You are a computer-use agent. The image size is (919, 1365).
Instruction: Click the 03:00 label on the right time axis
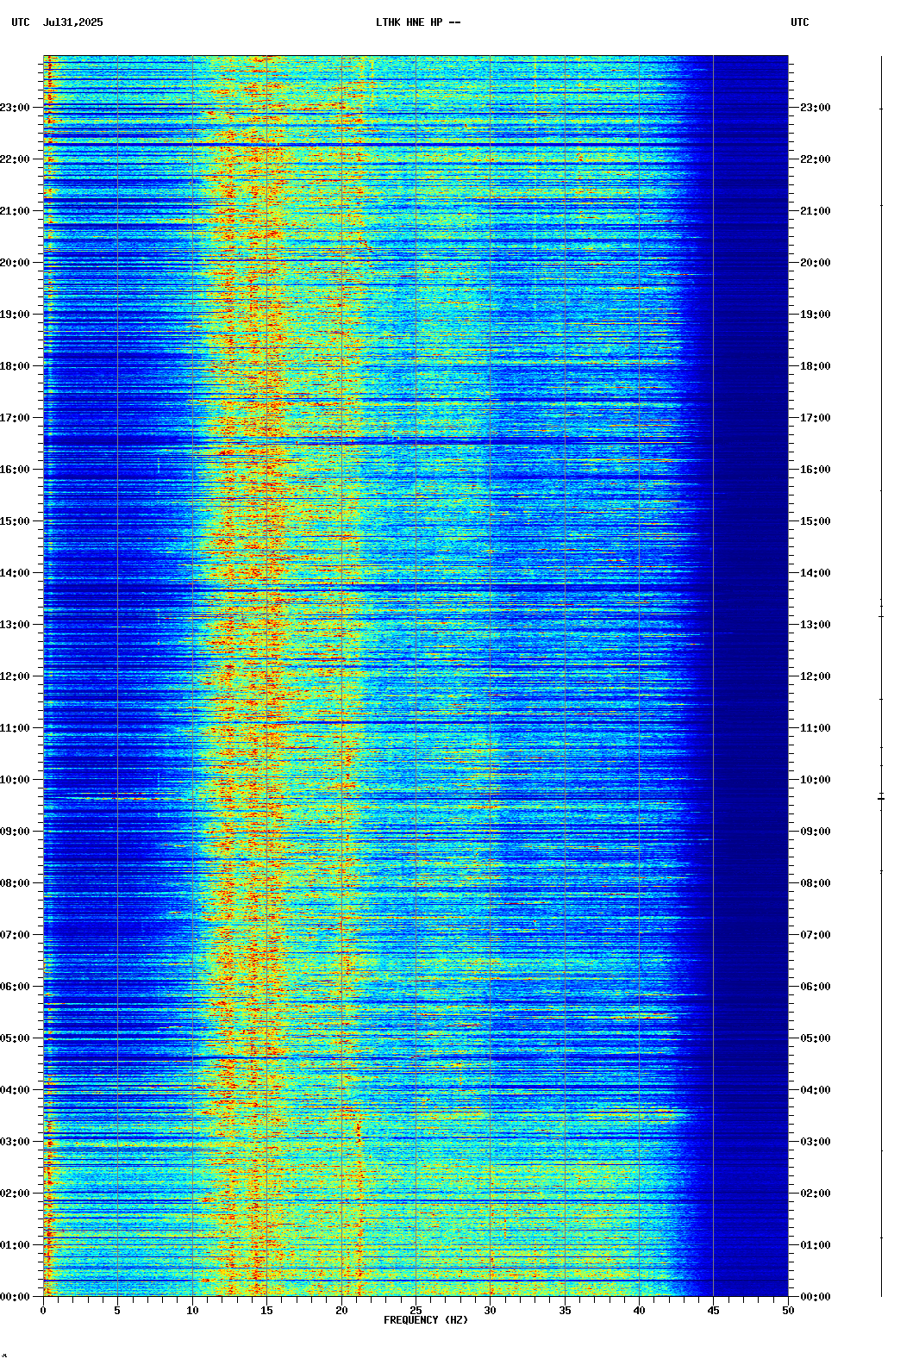coord(816,1142)
